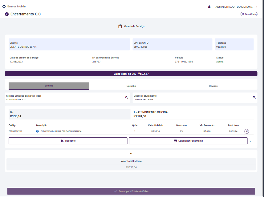The height and width of the screenshot is (197, 264).
Task: Switch to the Garantia tab
Action: coord(131,86)
